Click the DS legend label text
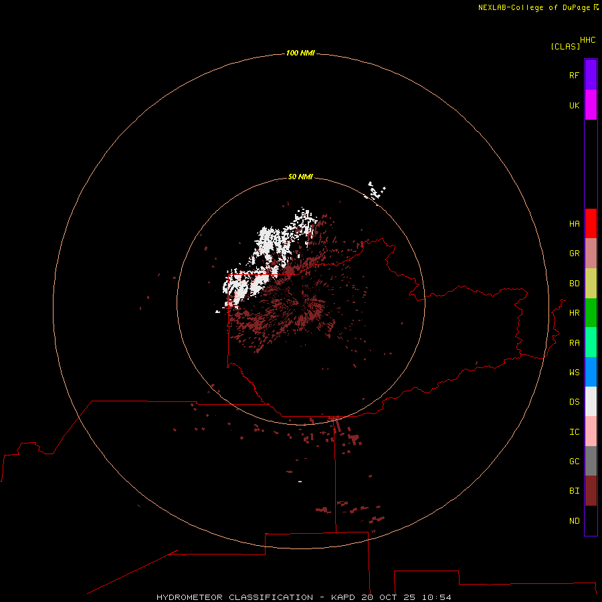The height and width of the screenshot is (602, 602). (575, 401)
